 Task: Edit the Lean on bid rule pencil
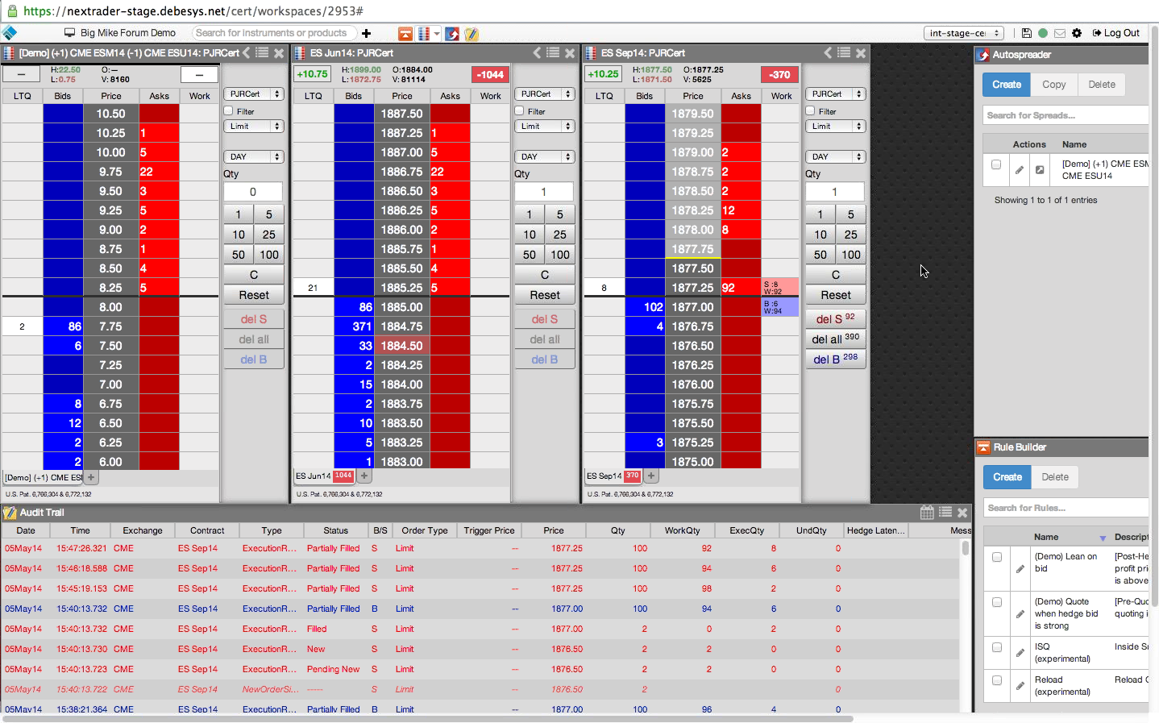(x=1020, y=569)
